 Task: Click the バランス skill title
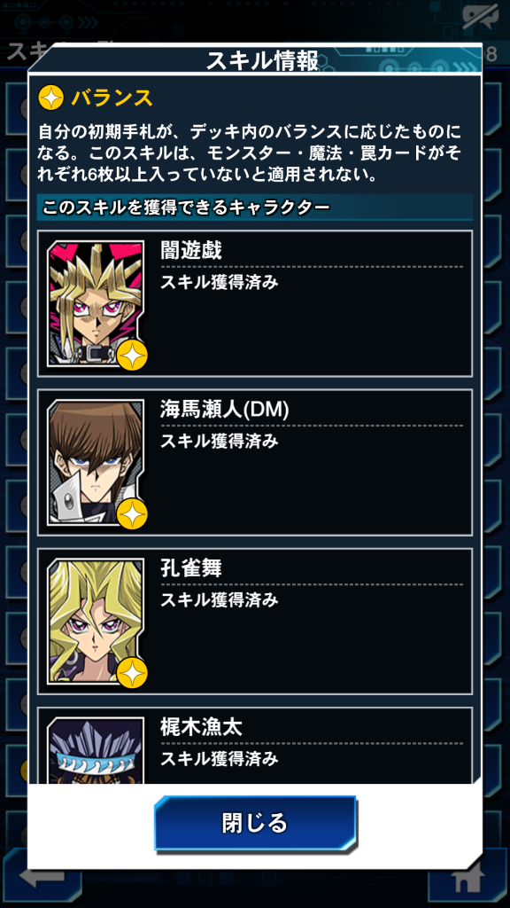pyautogui.click(x=112, y=98)
